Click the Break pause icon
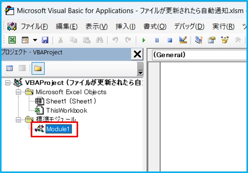 (157, 40)
